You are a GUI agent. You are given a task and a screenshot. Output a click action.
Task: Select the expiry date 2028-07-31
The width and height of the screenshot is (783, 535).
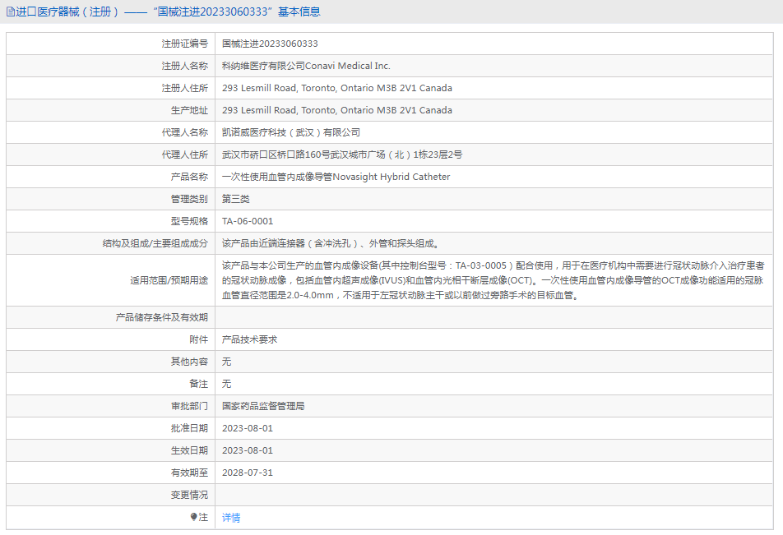tap(248, 473)
